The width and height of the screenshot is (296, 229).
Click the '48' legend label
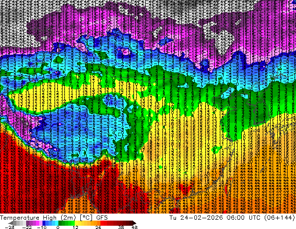pyautogui.click(x=134, y=227)
